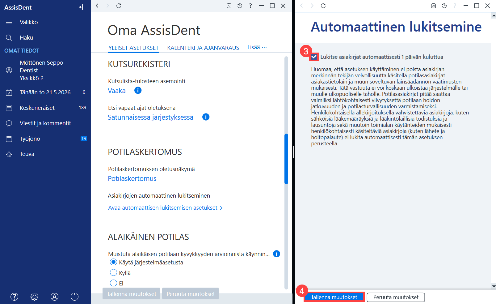Open history clock icon in Oma AssisDent window
This screenshot has width=496, height=304.
[x=240, y=6]
